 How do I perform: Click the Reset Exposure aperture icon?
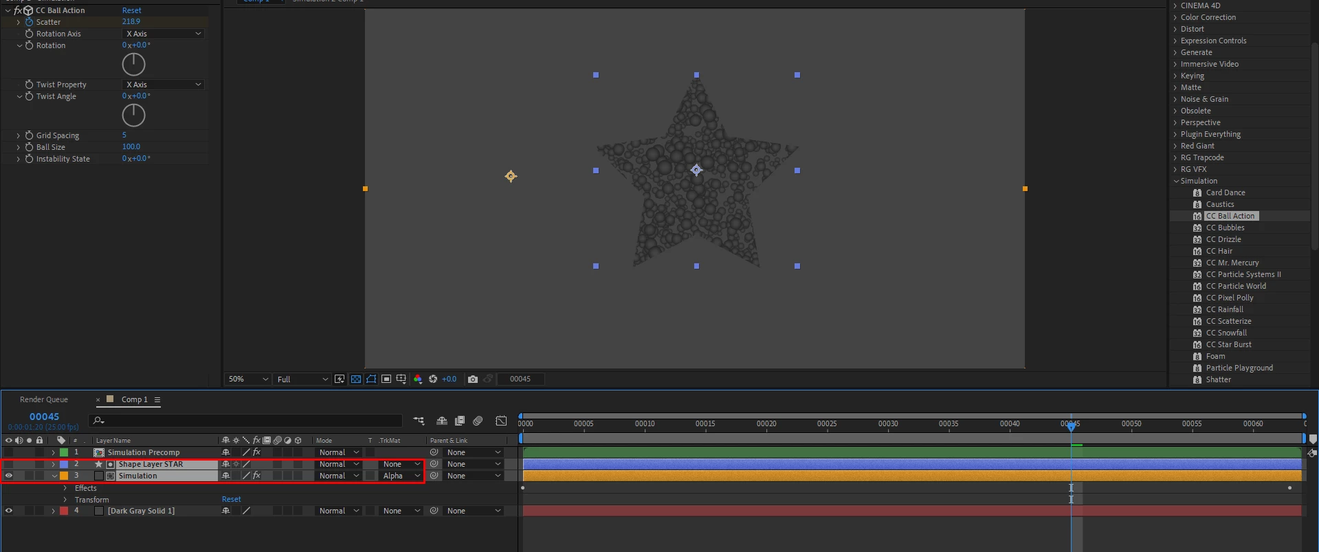click(433, 379)
